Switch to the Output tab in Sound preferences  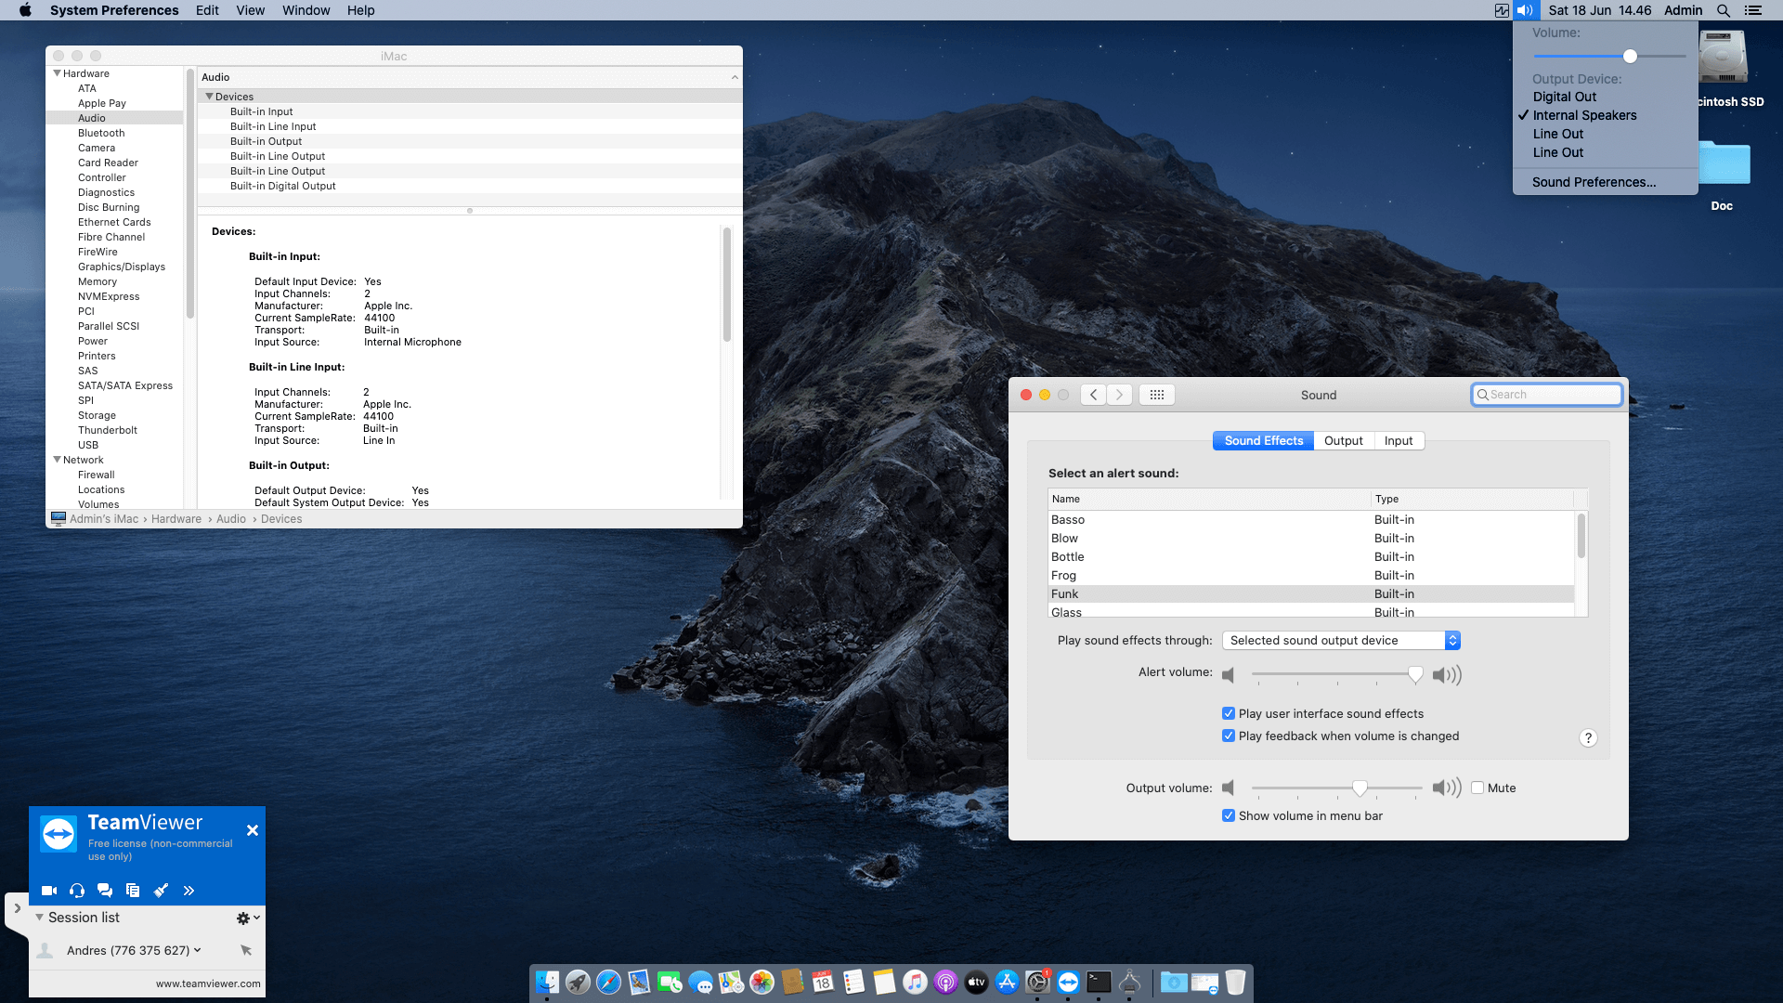point(1344,440)
